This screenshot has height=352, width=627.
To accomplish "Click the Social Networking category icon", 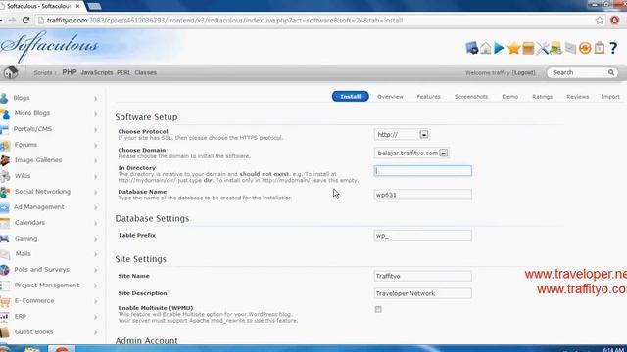I will (4, 192).
